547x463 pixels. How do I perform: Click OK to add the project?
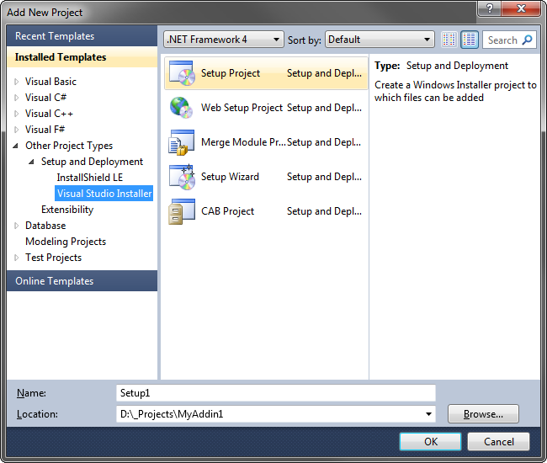coord(431,442)
